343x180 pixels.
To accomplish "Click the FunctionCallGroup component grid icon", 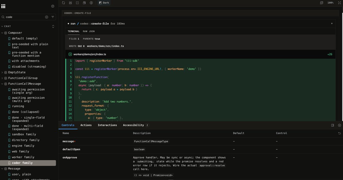I will pos(6,78).
